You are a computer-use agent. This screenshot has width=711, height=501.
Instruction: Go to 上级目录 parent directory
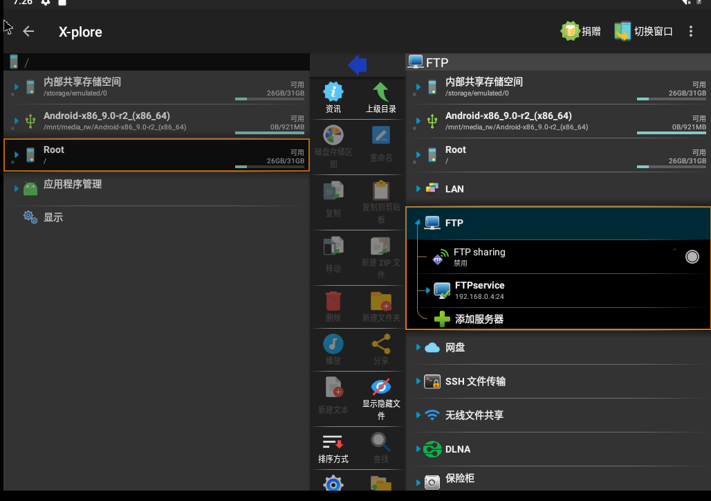point(380,97)
